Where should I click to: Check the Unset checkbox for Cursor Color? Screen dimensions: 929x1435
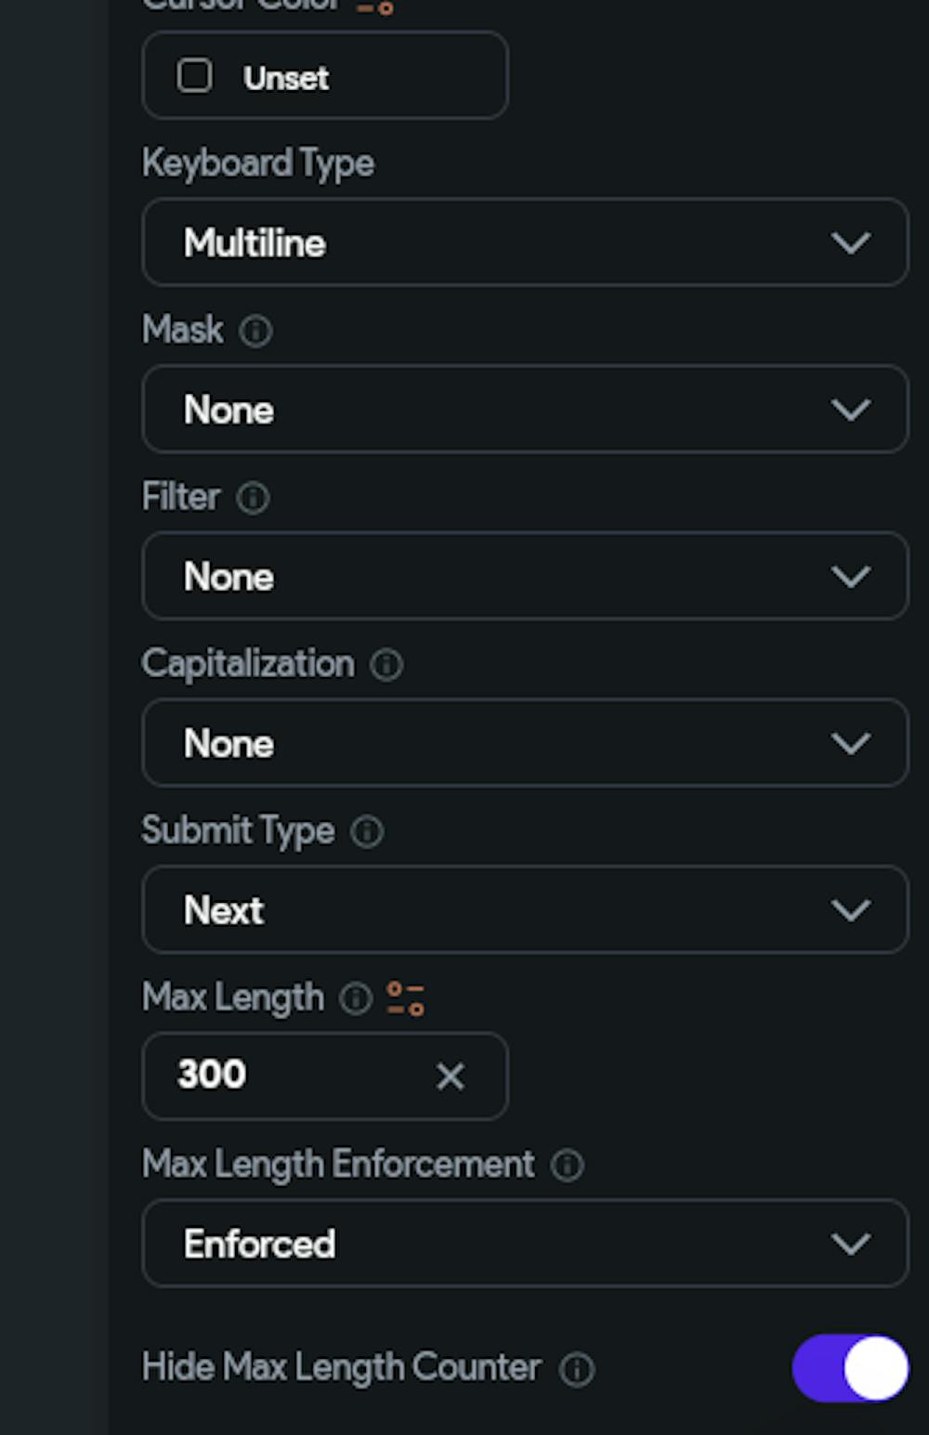point(196,77)
